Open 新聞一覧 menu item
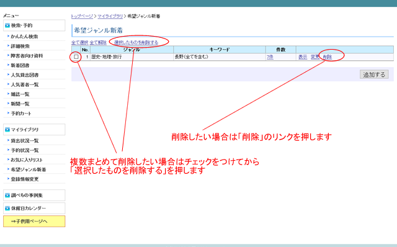Image resolution: width=397 pixels, height=247 pixels. [20, 104]
